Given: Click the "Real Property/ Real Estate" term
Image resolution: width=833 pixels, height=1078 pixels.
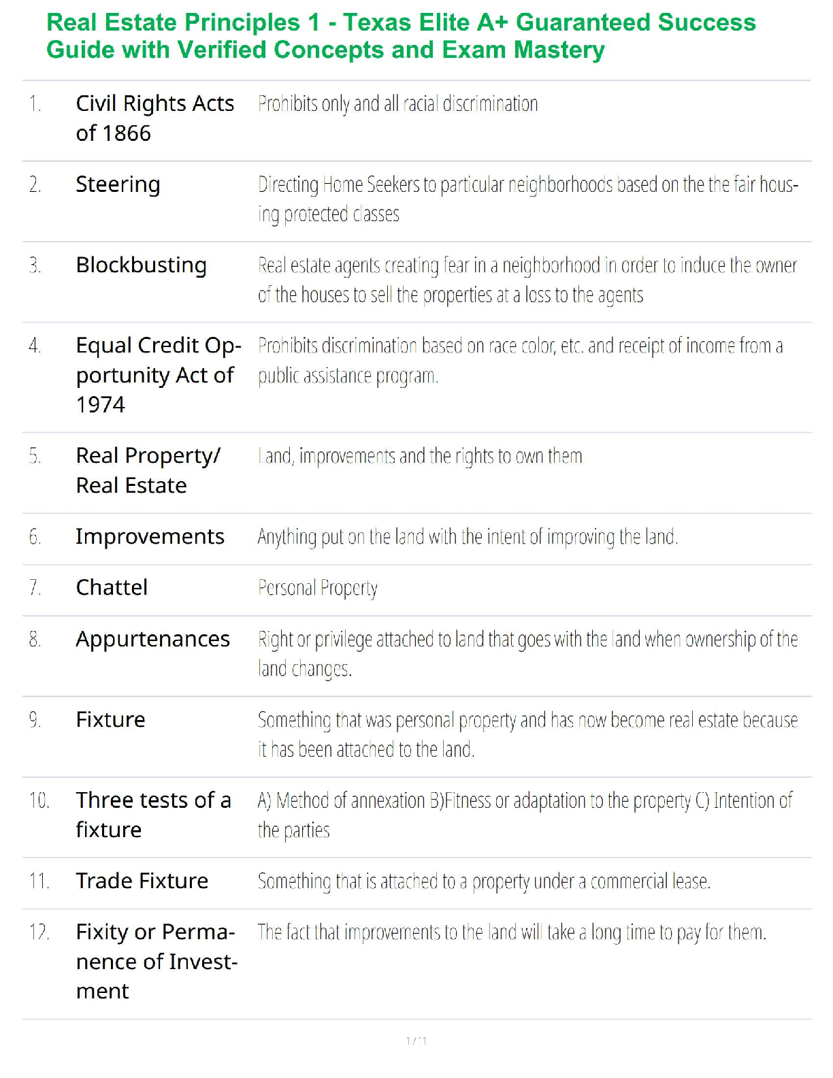Looking at the screenshot, I should (148, 470).
